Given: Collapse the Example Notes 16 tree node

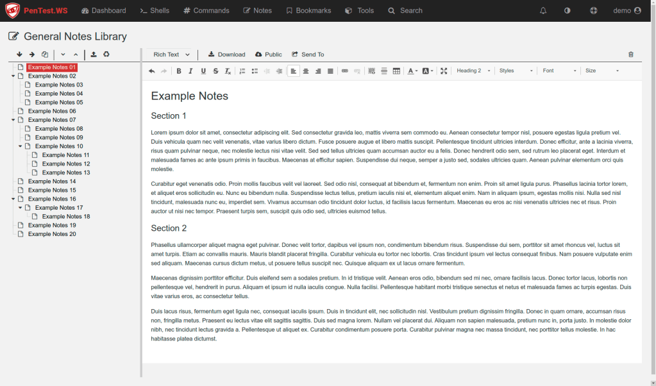Looking at the screenshot, I should (x=13, y=199).
